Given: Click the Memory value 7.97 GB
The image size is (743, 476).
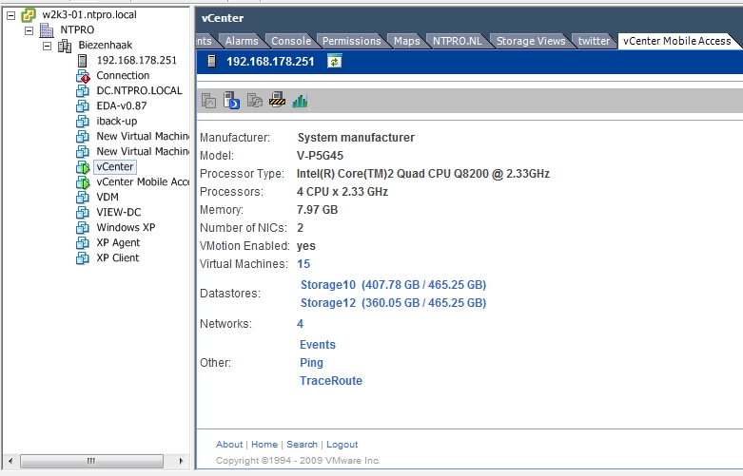Looking at the screenshot, I should (x=317, y=210).
